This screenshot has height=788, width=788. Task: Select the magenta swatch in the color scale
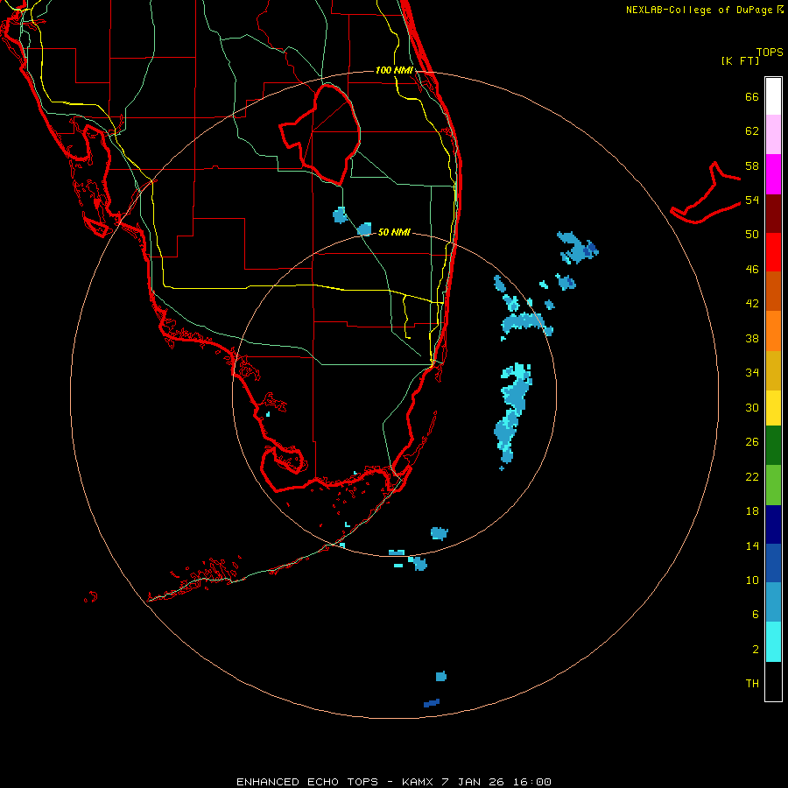(x=773, y=174)
